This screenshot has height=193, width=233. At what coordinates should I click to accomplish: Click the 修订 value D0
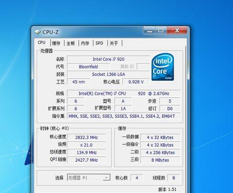[170, 109]
